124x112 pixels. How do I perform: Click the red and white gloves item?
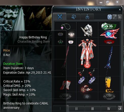66,85
